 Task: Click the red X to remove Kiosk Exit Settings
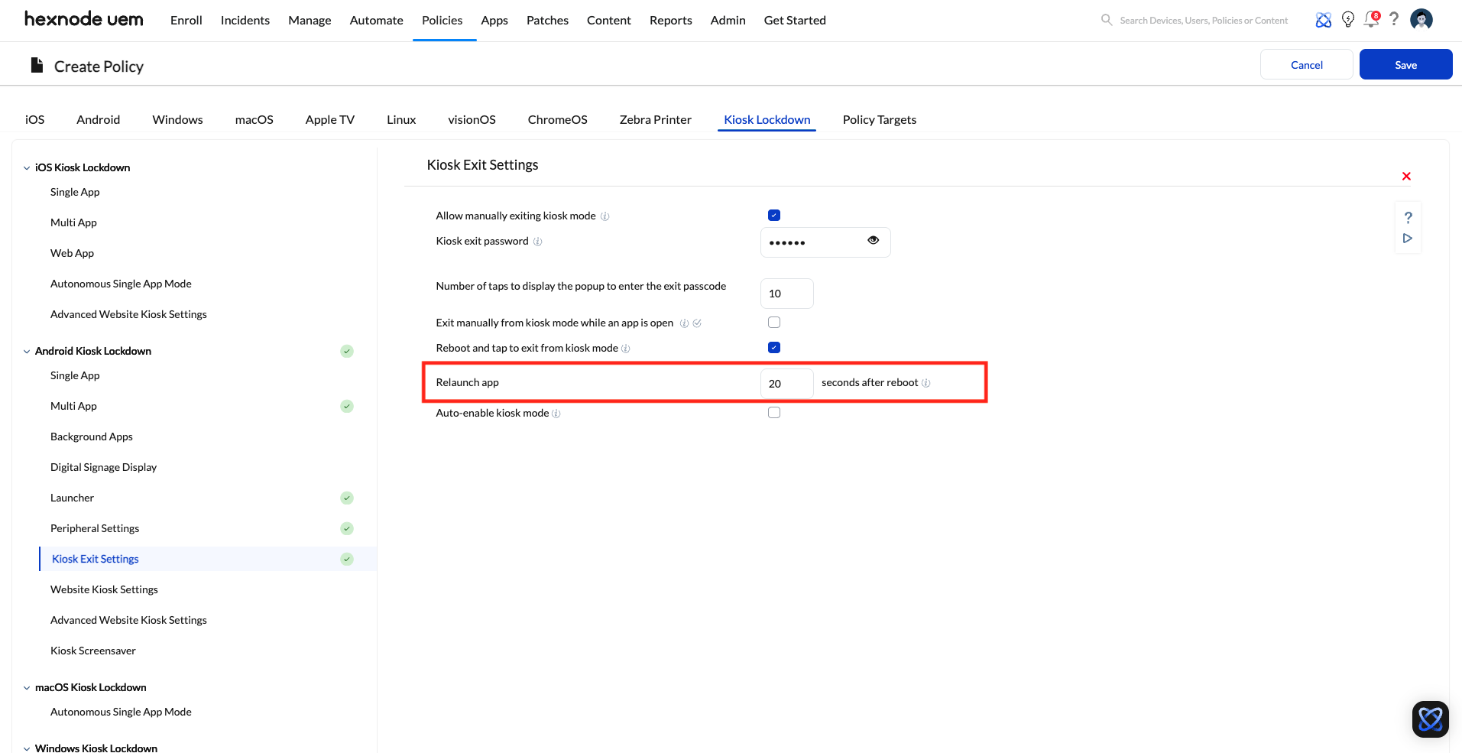1406,176
